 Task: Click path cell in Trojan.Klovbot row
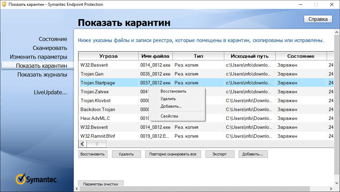[250, 100]
